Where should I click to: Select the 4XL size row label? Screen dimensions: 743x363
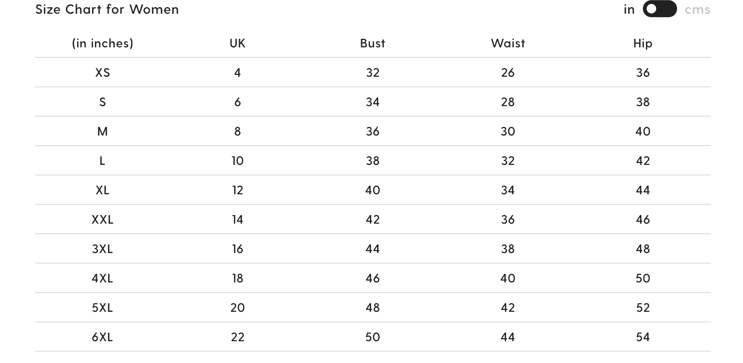click(102, 278)
